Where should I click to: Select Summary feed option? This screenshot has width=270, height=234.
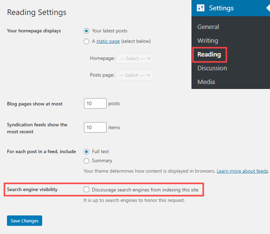point(86,161)
